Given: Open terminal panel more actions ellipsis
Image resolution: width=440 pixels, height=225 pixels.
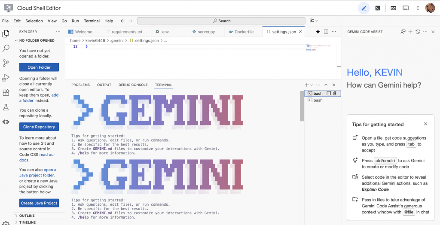Looking at the screenshot, I should point(318,85).
